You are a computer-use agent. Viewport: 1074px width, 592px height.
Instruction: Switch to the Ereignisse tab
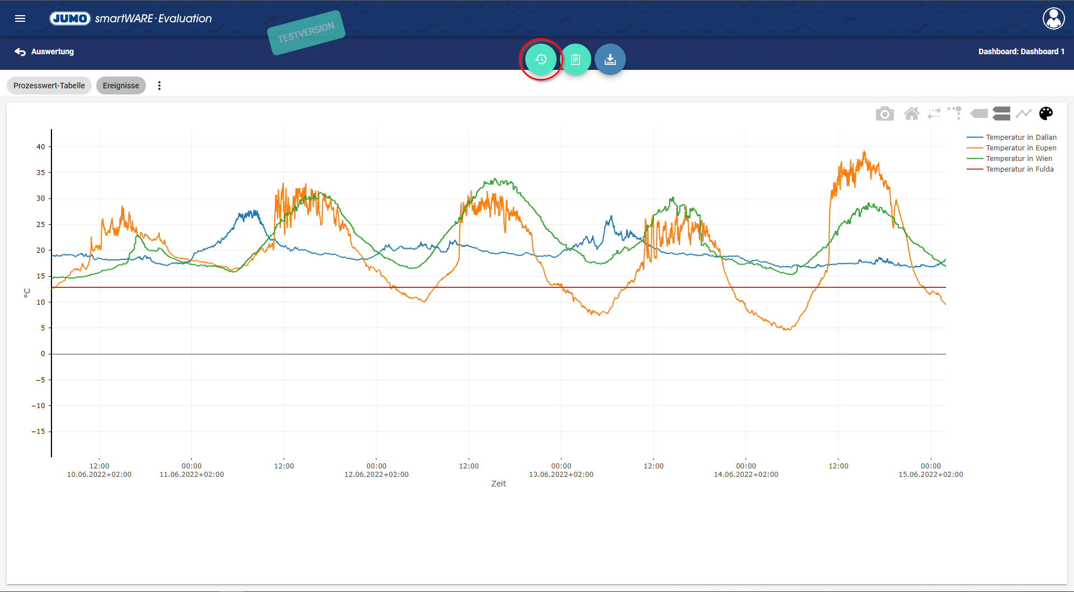coord(121,86)
